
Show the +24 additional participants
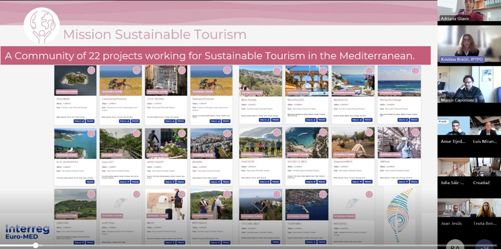[484, 245]
